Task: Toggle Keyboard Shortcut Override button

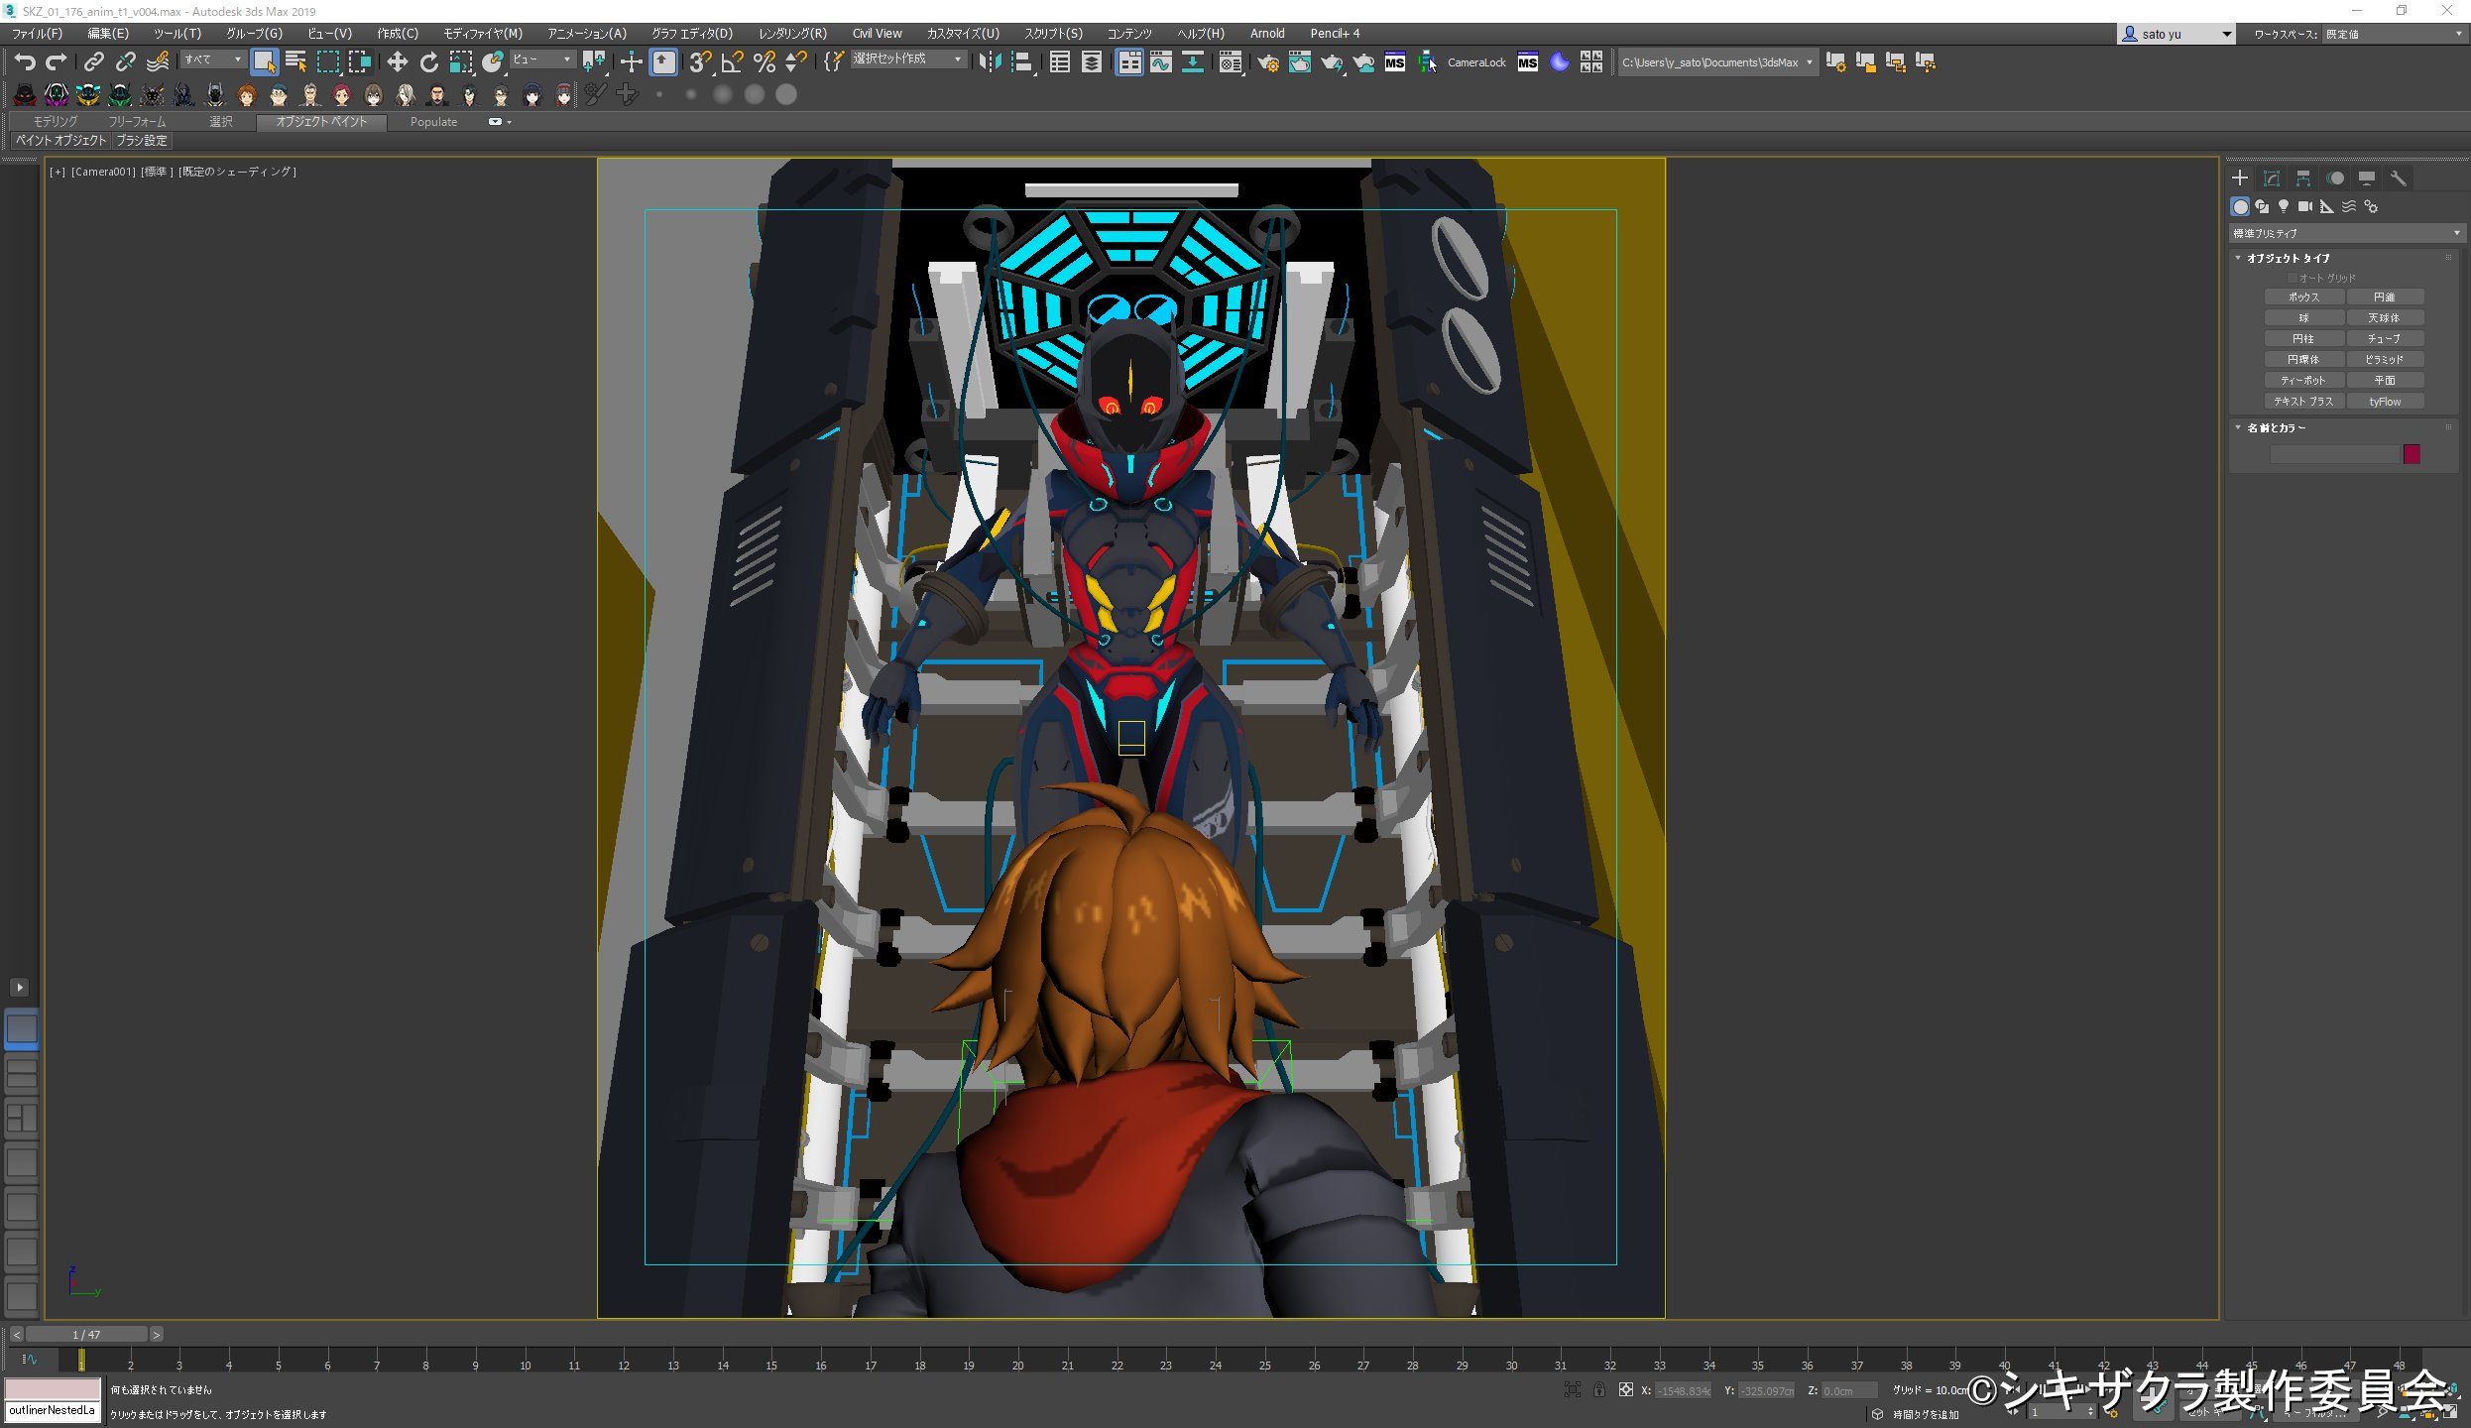Action: (663, 62)
